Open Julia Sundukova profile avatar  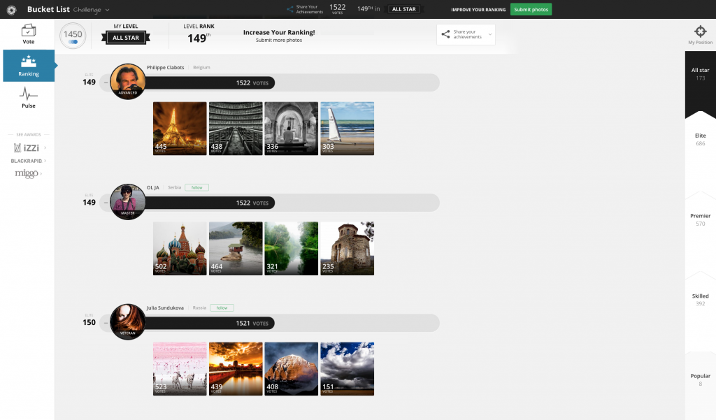click(x=128, y=322)
